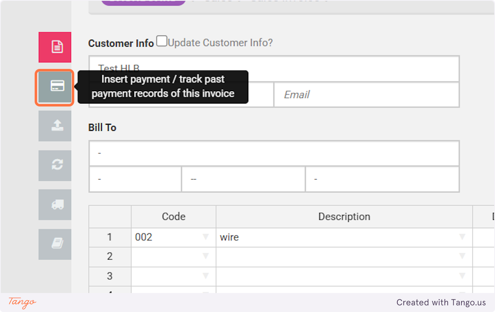Click the Code column header
495x312 pixels.
(x=174, y=217)
